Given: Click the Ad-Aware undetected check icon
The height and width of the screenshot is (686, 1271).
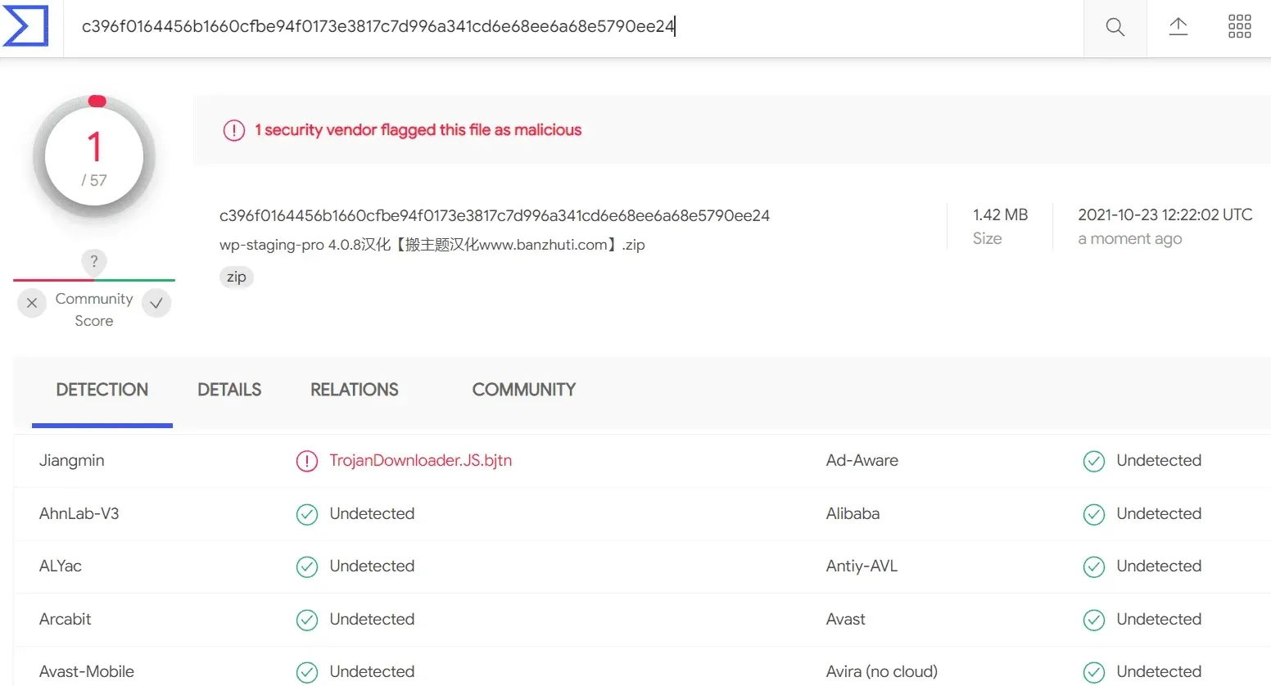Looking at the screenshot, I should click(x=1094, y=461).
